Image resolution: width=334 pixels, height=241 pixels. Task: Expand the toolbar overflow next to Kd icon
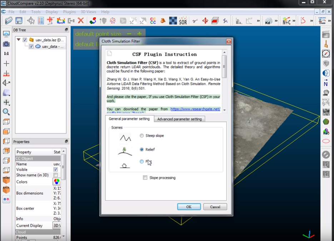[276, 21]
